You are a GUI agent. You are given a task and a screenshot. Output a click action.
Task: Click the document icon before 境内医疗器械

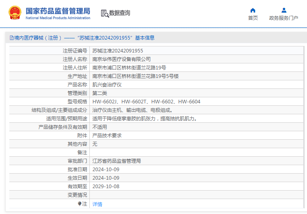pyautogui.click(x=12, y=38)
